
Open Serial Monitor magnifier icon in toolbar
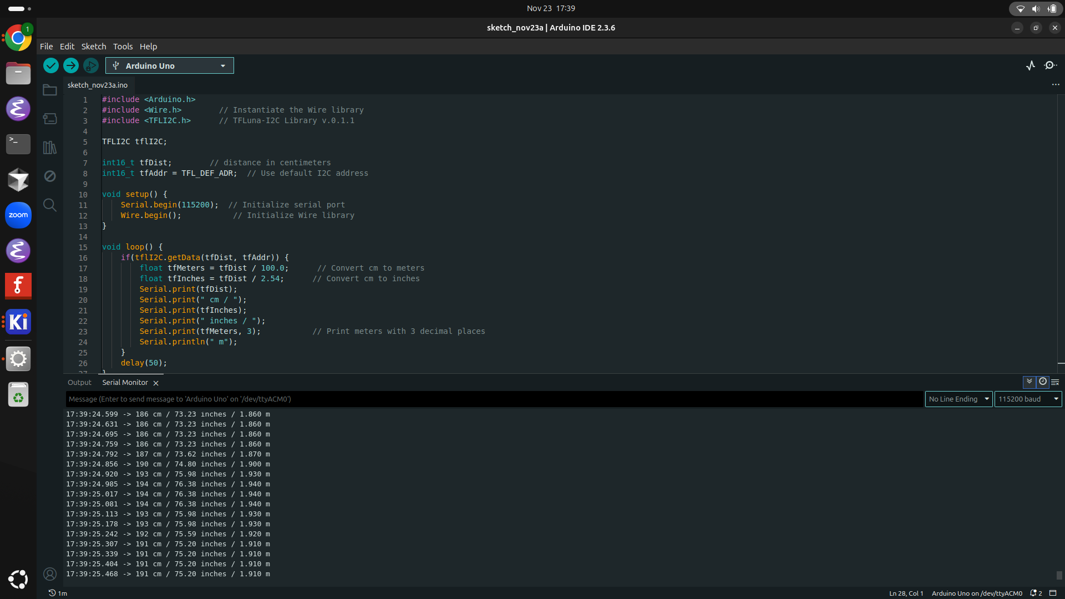click(x=1051, y=65)
